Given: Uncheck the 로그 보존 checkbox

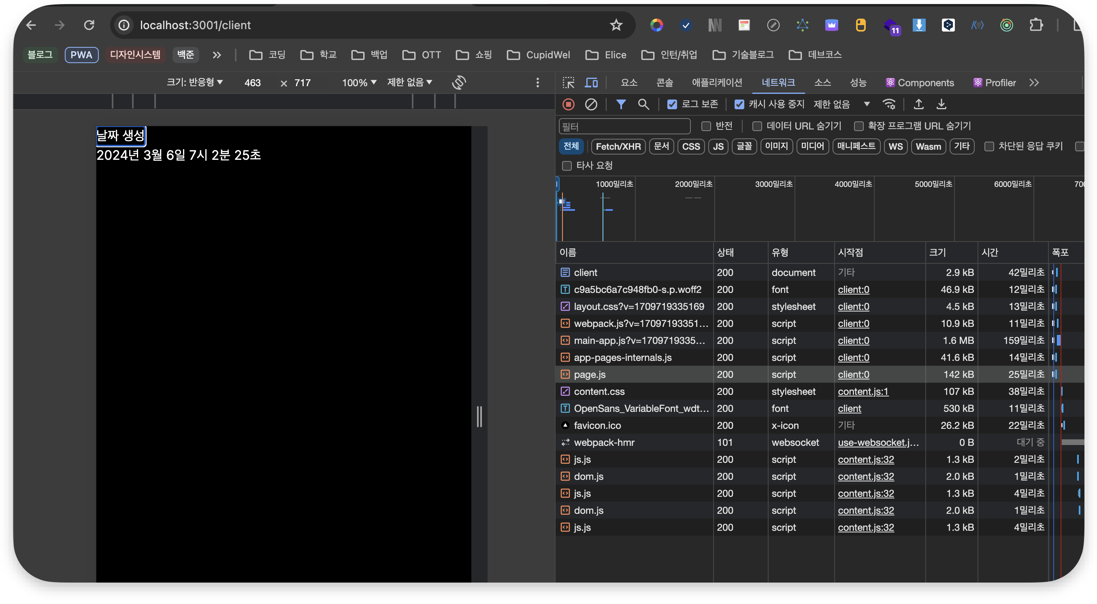Looking at the screenshot, I should 672,104.
